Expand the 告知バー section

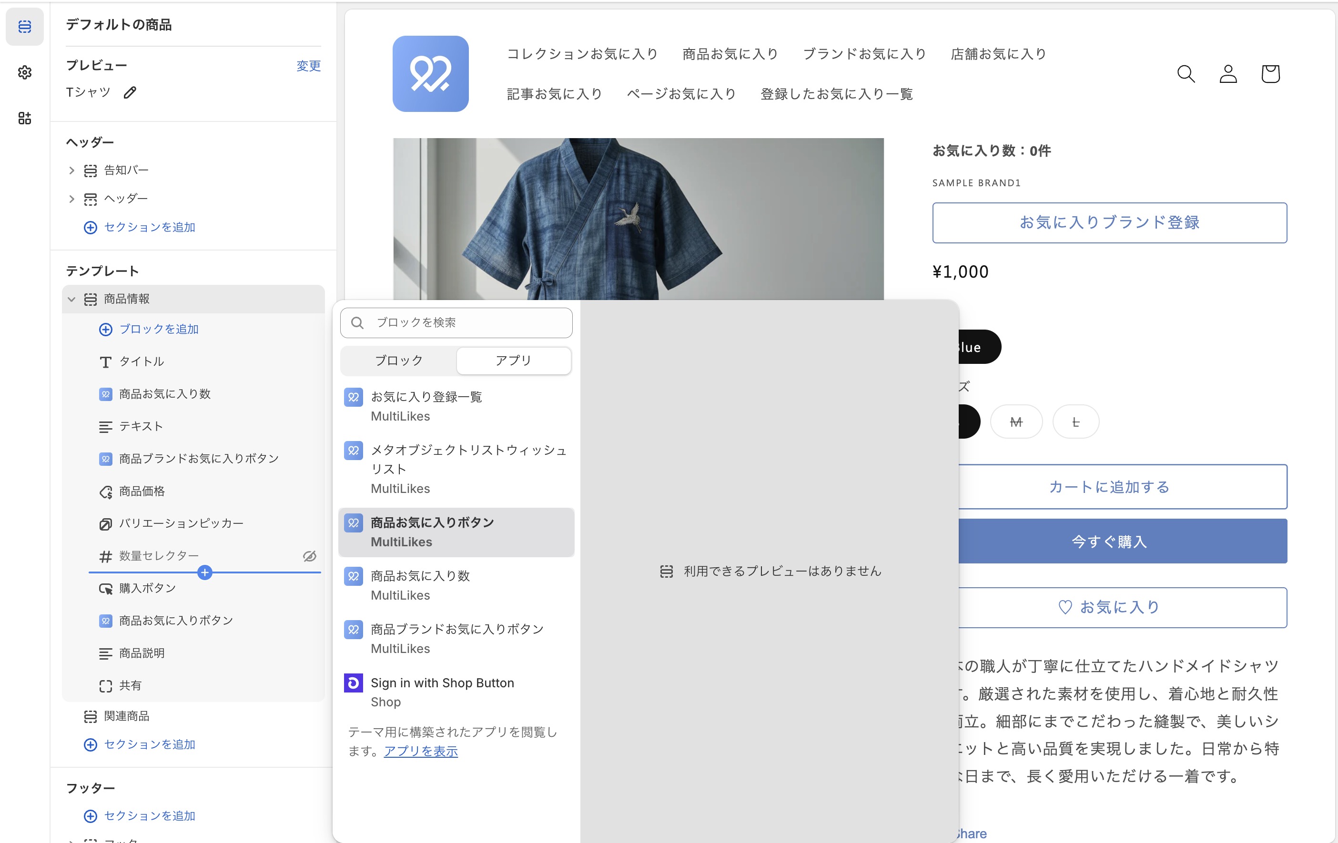pos(71,171)
